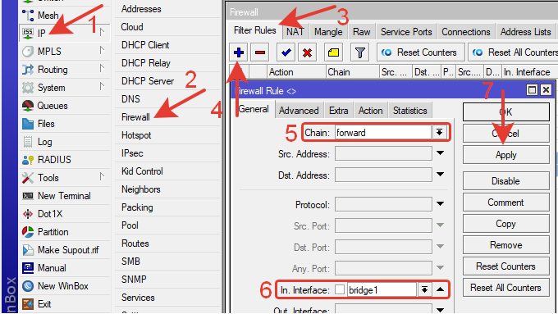Image resolution: width=558 pixels, height=314 pixels.
Task: Expand the MPLS submenu arrow
Action: pyautogui.click(x=102, y=50)
